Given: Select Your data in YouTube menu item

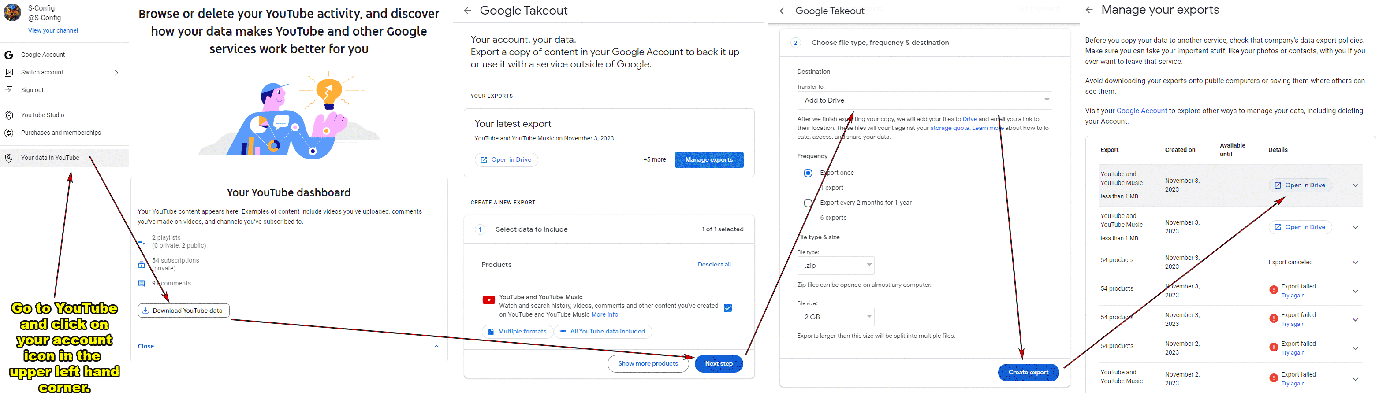Looking at the screenshot, I should (64, 158).
